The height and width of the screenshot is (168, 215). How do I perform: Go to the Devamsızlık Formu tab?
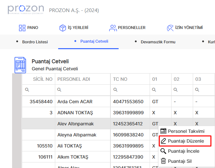158,42
